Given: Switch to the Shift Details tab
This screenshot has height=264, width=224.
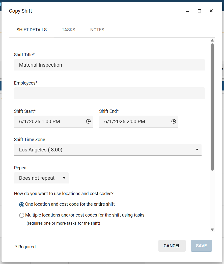Looking at the screenshot, I should point(32,30).
